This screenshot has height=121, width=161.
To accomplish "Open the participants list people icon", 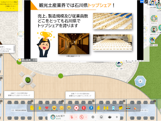I will point(110,117).
